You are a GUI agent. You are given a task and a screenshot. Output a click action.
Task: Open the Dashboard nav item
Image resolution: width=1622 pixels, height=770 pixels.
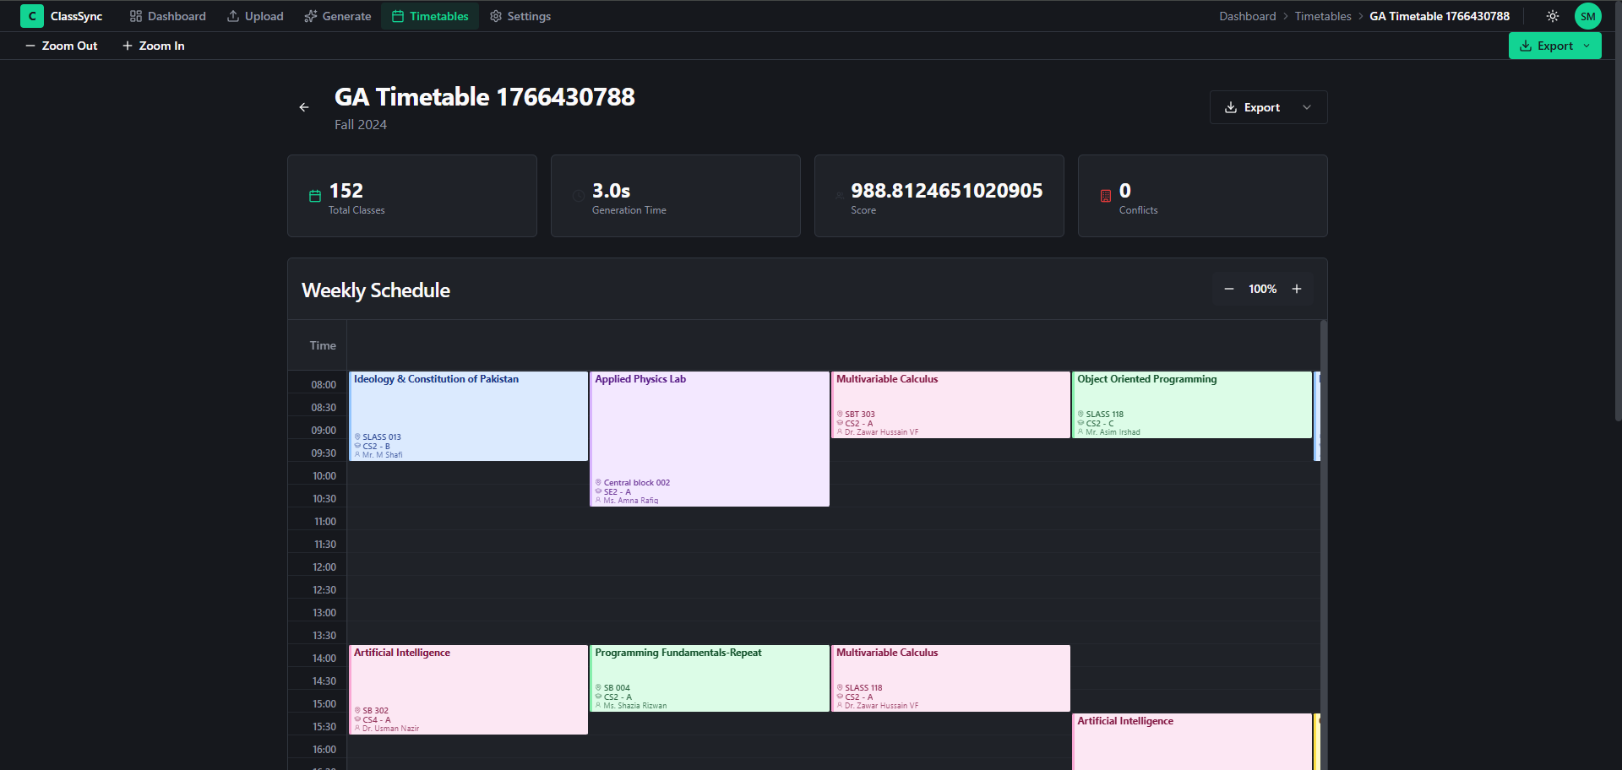[x=167, y=16]
